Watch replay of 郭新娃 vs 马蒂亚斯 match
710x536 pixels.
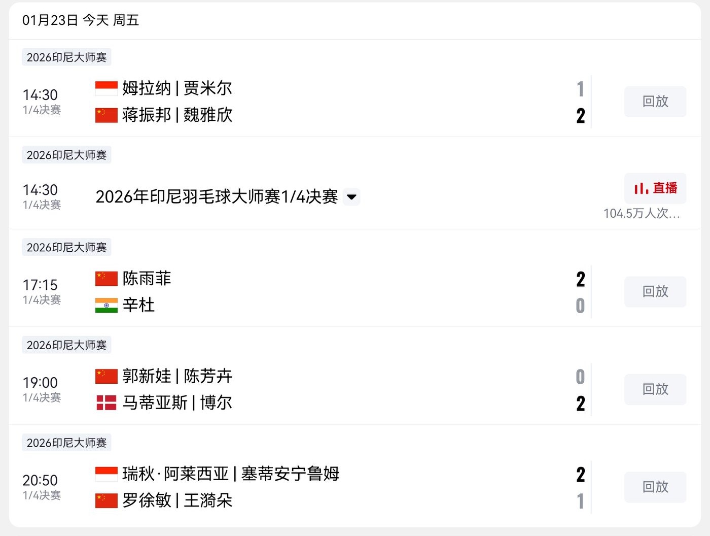655,389
